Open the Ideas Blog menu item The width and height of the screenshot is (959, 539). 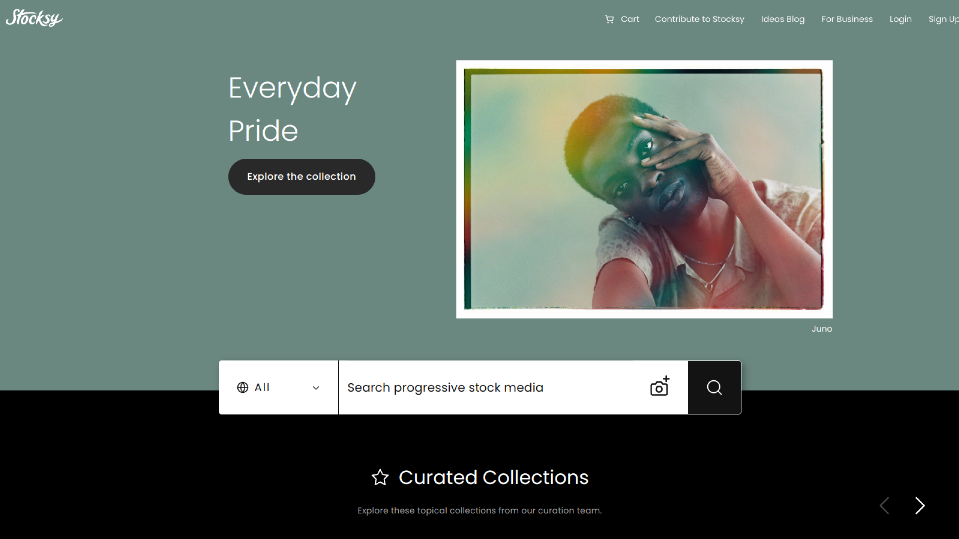pyautogui.click(x=783, y=19)
